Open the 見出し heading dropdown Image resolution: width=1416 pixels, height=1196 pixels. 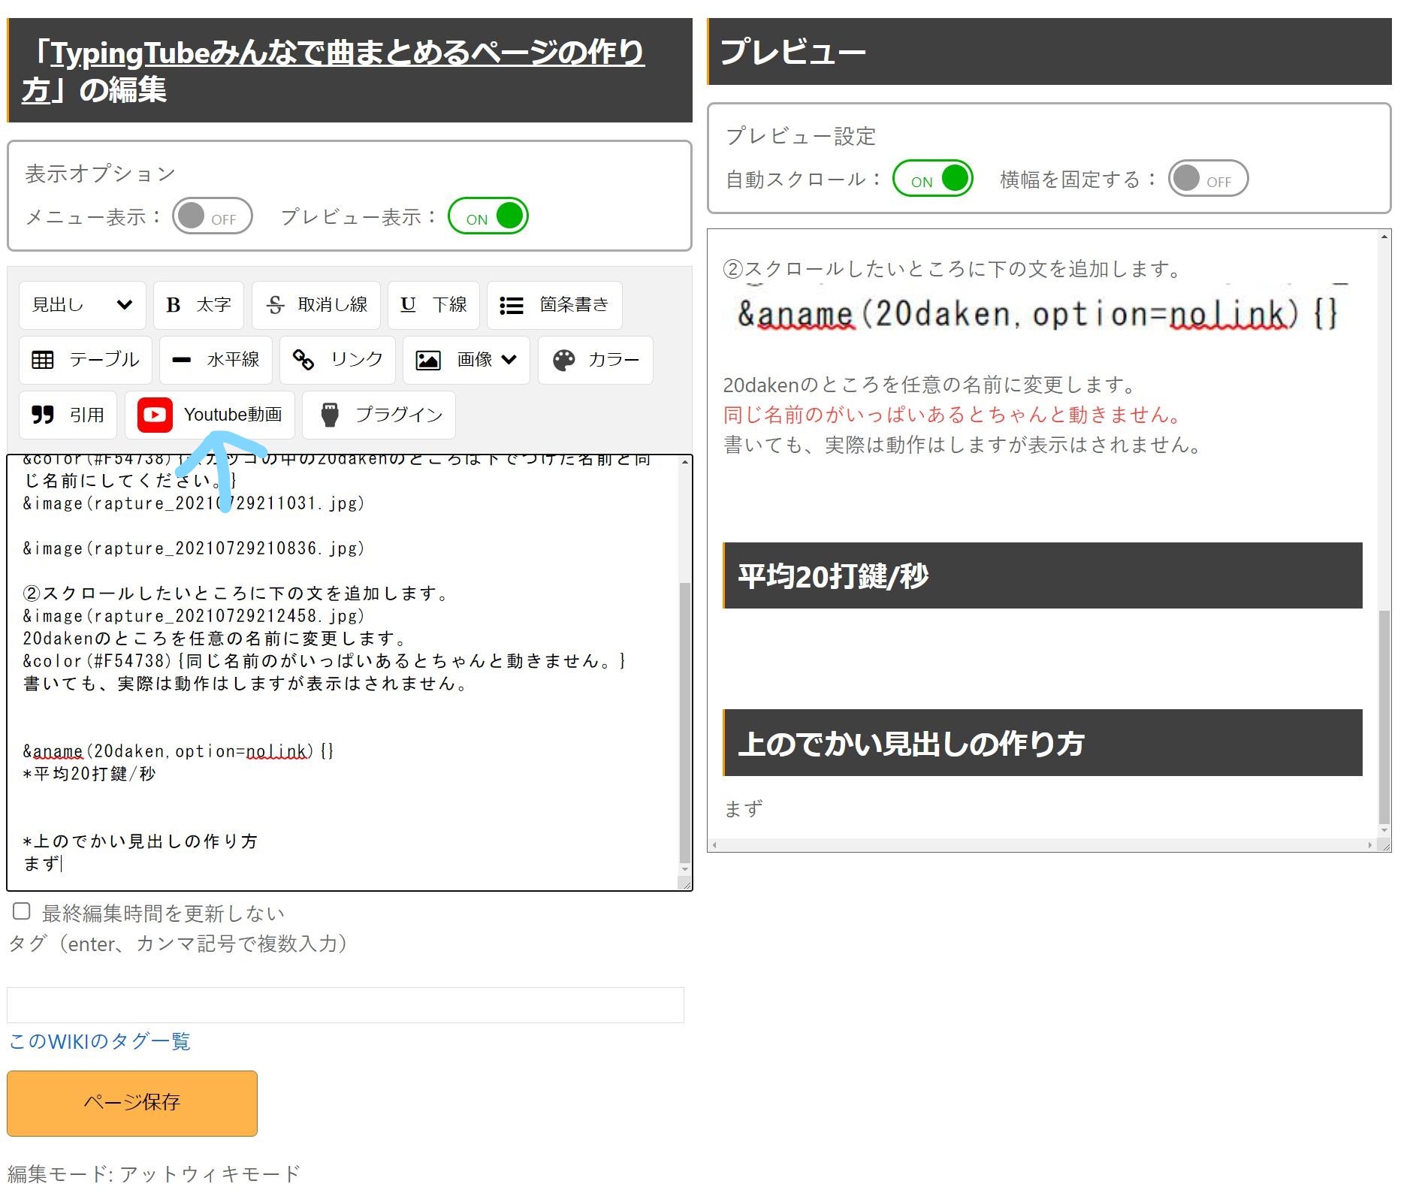82,305
